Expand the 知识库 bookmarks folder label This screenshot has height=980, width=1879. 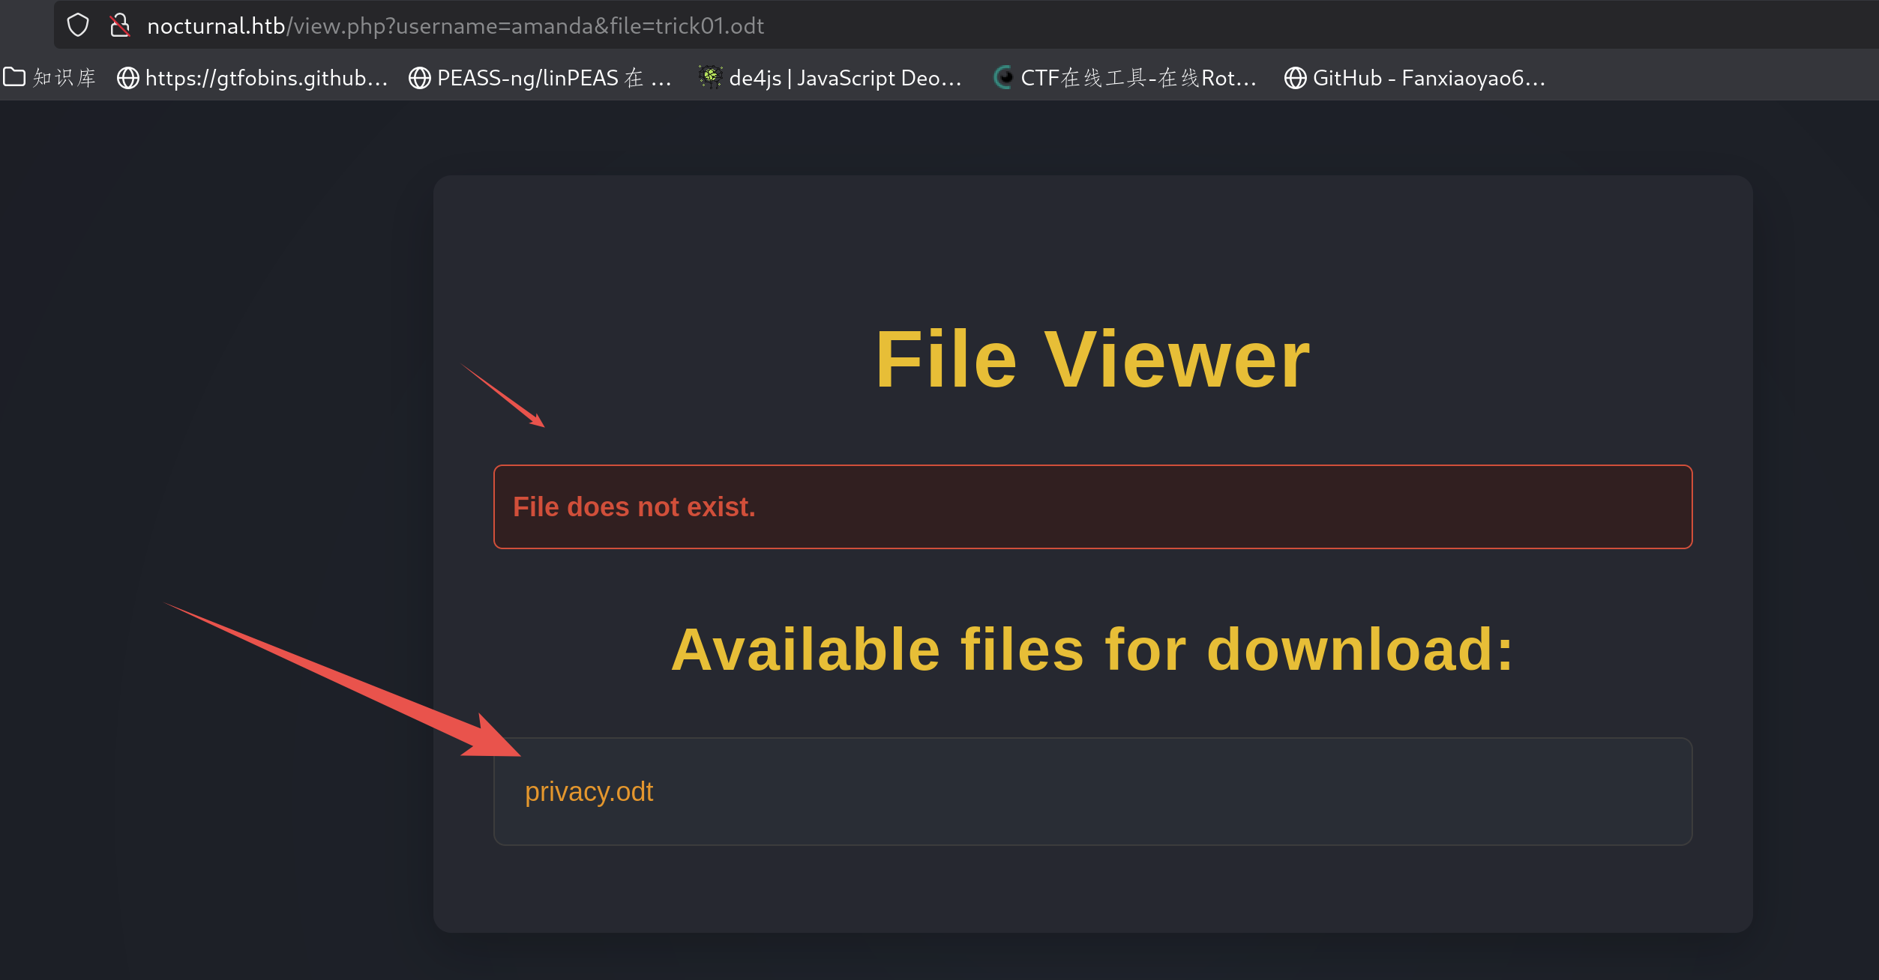click(64, 78)
